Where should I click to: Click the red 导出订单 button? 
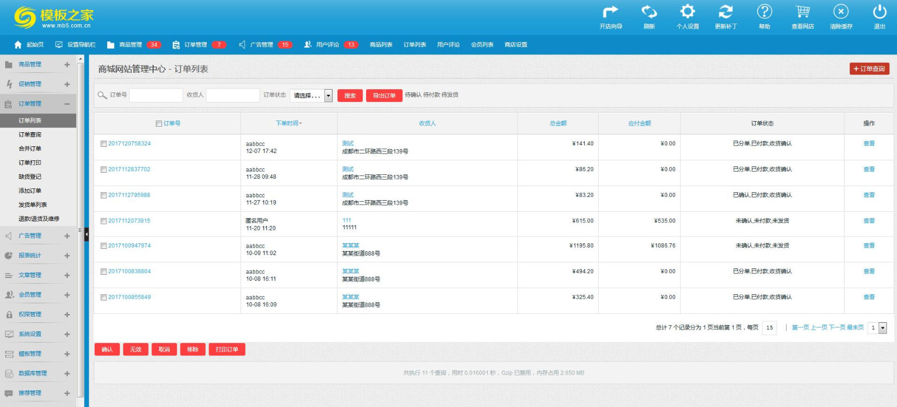[384, 96]
